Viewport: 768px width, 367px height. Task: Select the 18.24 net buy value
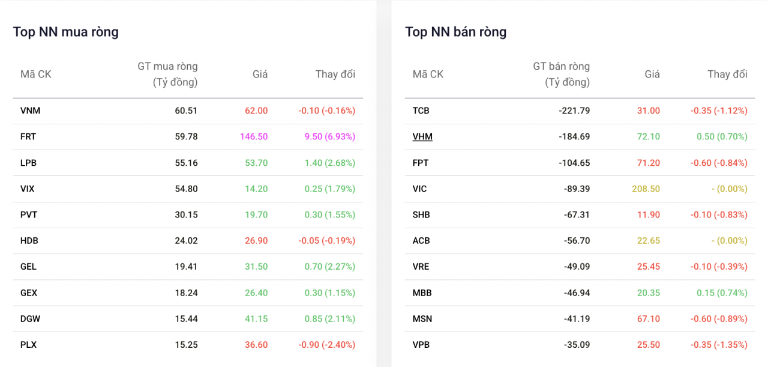click(x=186, y=293)
